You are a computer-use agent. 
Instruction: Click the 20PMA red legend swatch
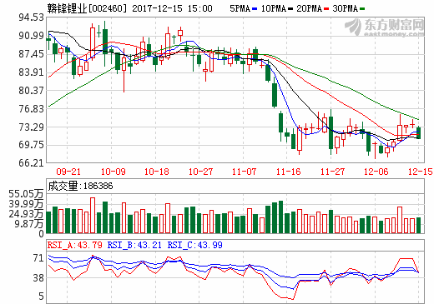click(x=326, y=9)
